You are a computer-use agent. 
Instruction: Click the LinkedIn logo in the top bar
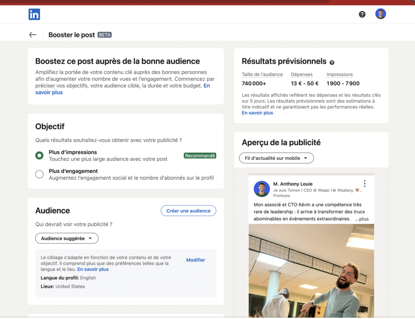34,14
